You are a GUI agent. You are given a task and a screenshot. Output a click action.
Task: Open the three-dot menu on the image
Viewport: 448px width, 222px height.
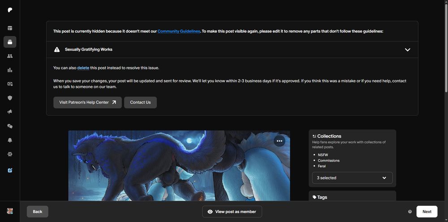pos(280,141)
